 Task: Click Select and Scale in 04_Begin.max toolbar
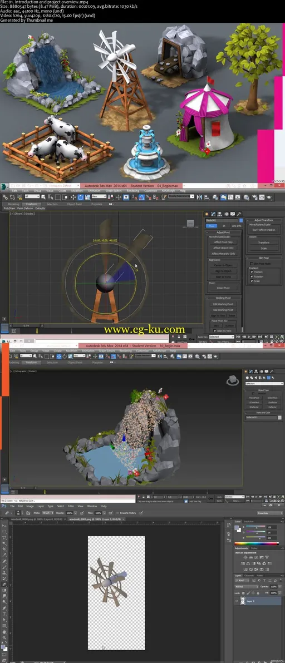[x=87, y=196]
